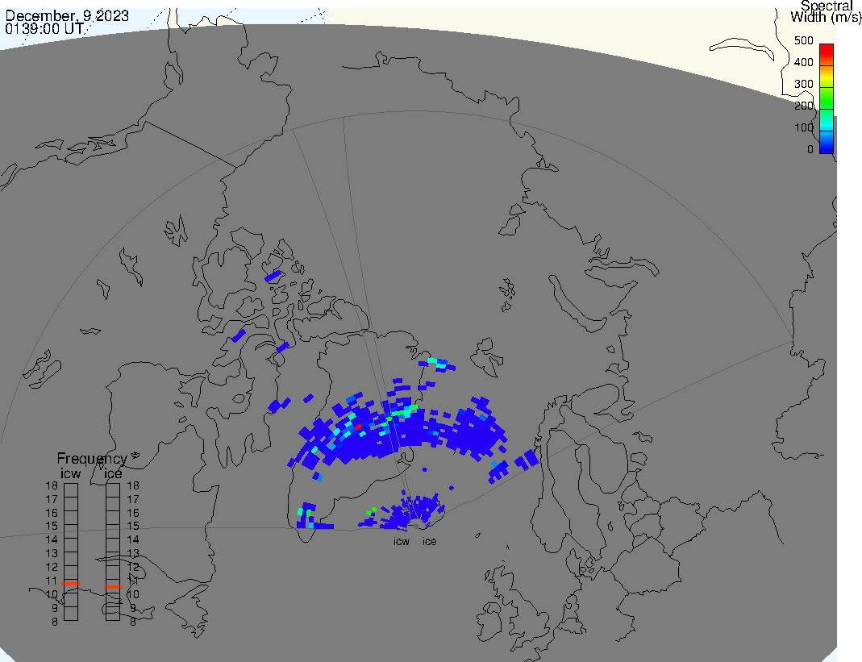Image resolution: width=862 pixels, height=662 pixels.
Task: Click 12 beside the icw frequency bar
Action: point(52,567)
